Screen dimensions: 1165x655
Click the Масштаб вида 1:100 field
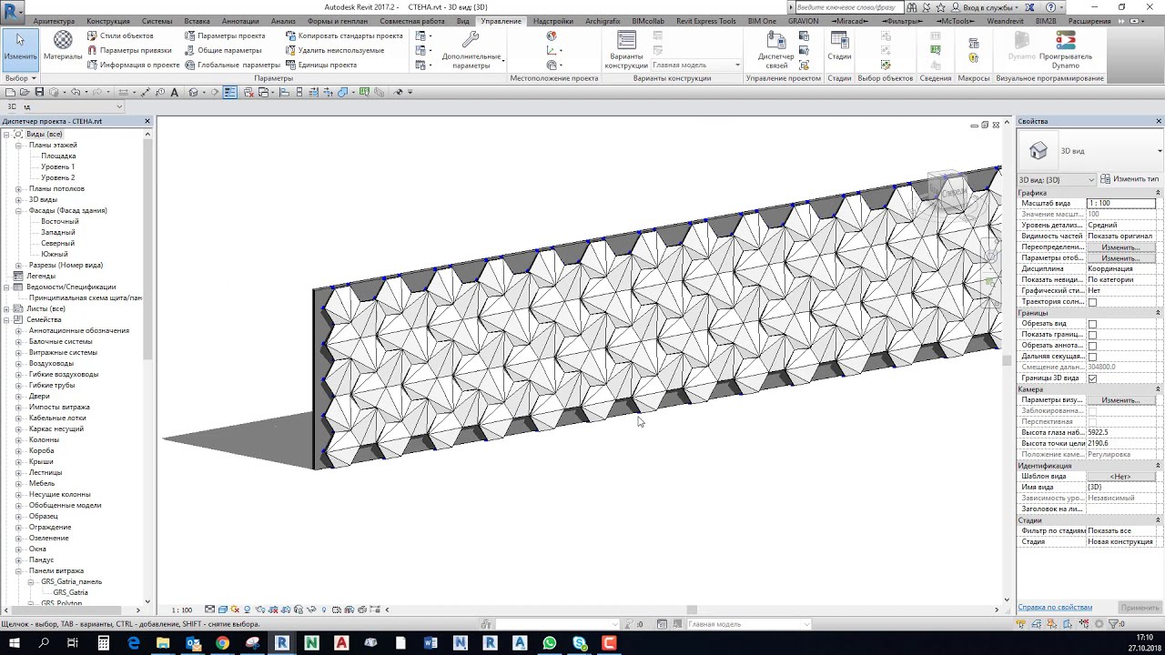(x=1120, y=203)
